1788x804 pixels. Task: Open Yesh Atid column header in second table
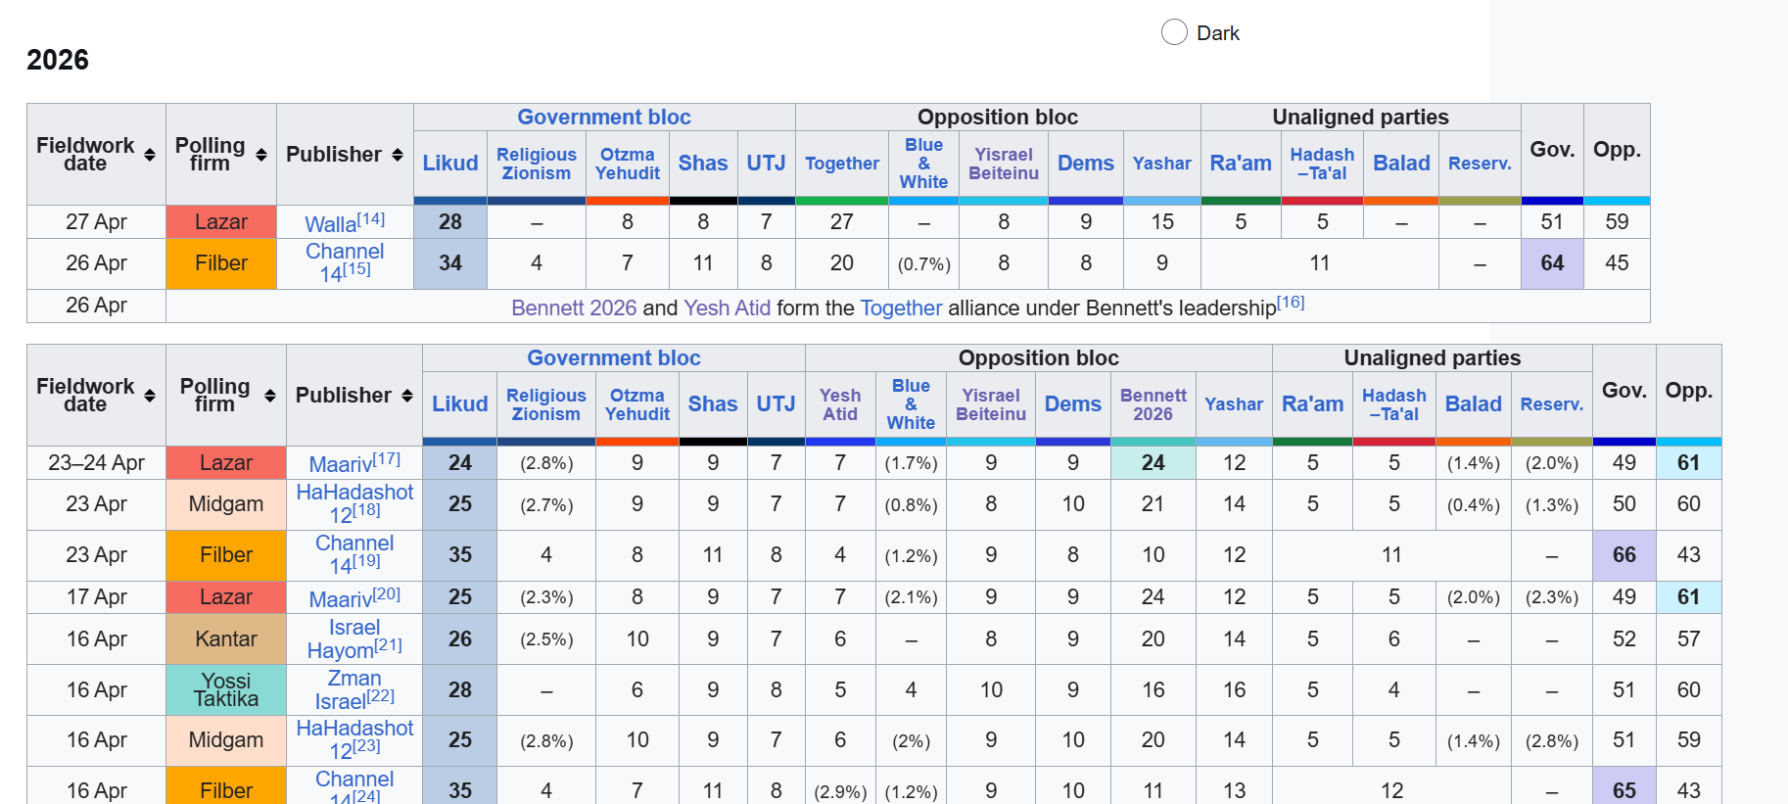click(839, 404)
